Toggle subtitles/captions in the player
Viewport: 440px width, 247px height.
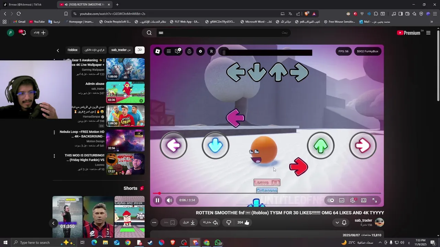[x=342, y=200]
